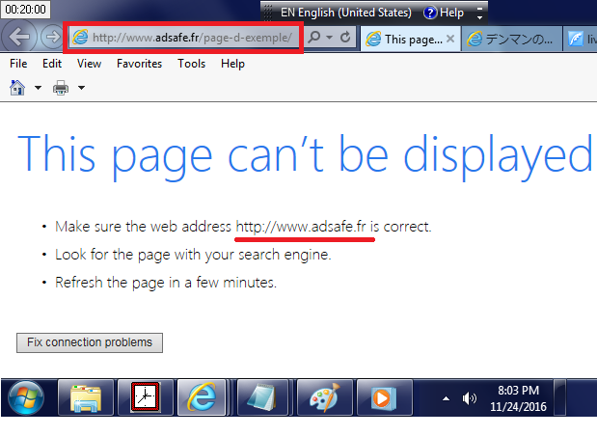Click the volume speaker tray icon

469,398
